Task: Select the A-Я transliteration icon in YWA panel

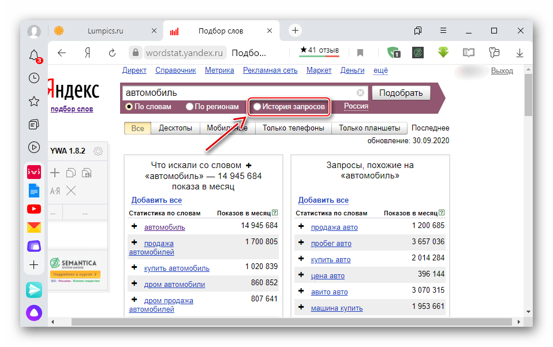Action: pos(55,190)
